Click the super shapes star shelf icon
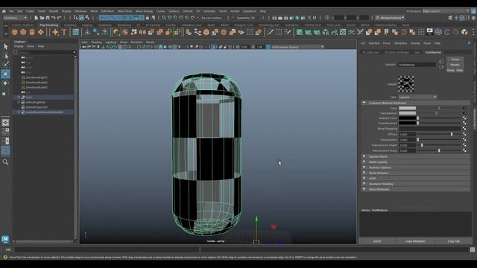Screen dimensions: 477x268 click(x=55, y=32)
